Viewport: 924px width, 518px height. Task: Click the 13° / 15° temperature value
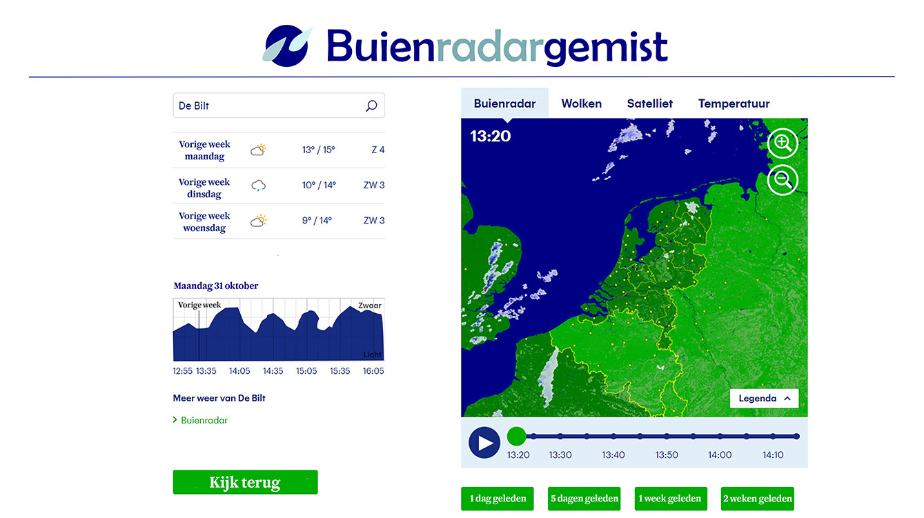tap(318, 150)
